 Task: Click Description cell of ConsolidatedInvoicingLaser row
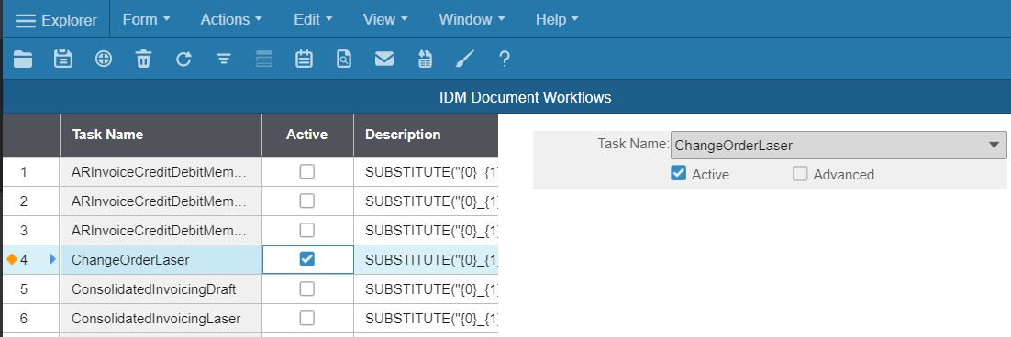(x=426, y=318)
